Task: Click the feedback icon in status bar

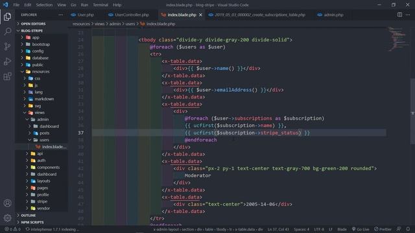Action: point(399,229)
